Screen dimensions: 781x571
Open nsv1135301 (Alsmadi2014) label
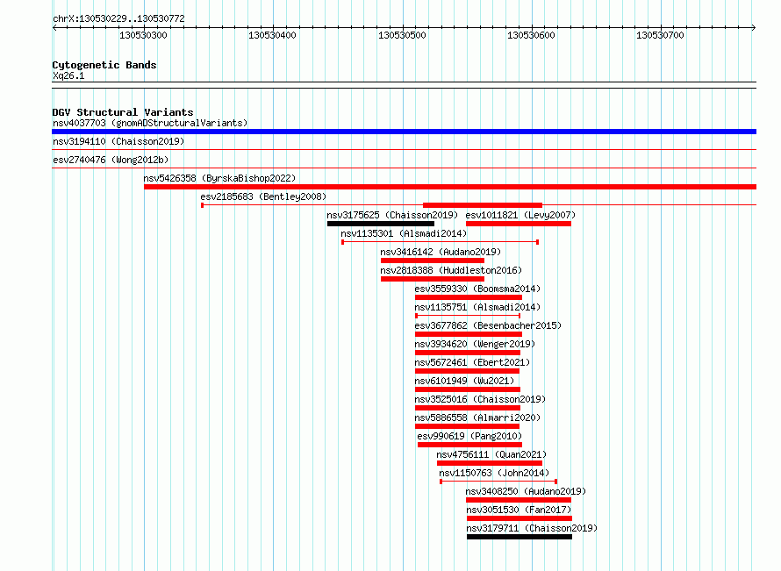click(x=404, y=233)
